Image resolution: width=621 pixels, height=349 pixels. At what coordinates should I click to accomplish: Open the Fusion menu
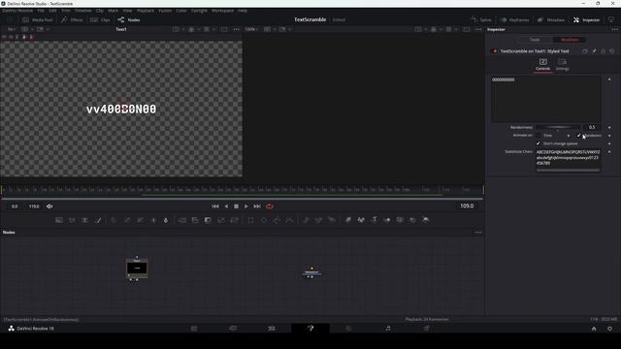[165, 11]
